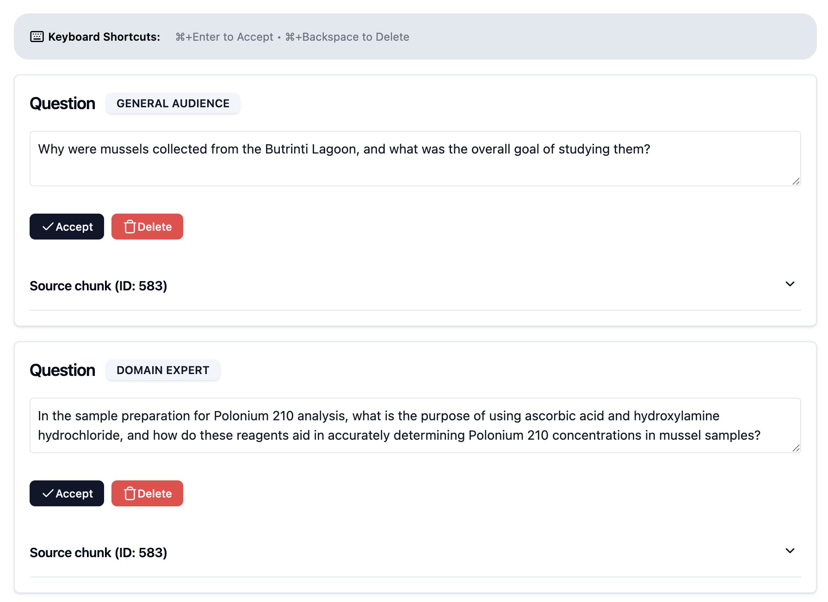Delete the Polonium 210 domain expert question

click(147, 494)
